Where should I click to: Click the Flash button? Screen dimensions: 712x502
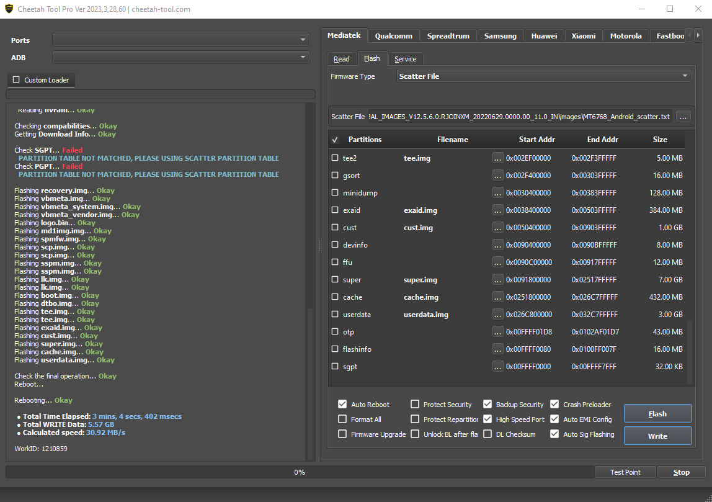click(657, 414)
